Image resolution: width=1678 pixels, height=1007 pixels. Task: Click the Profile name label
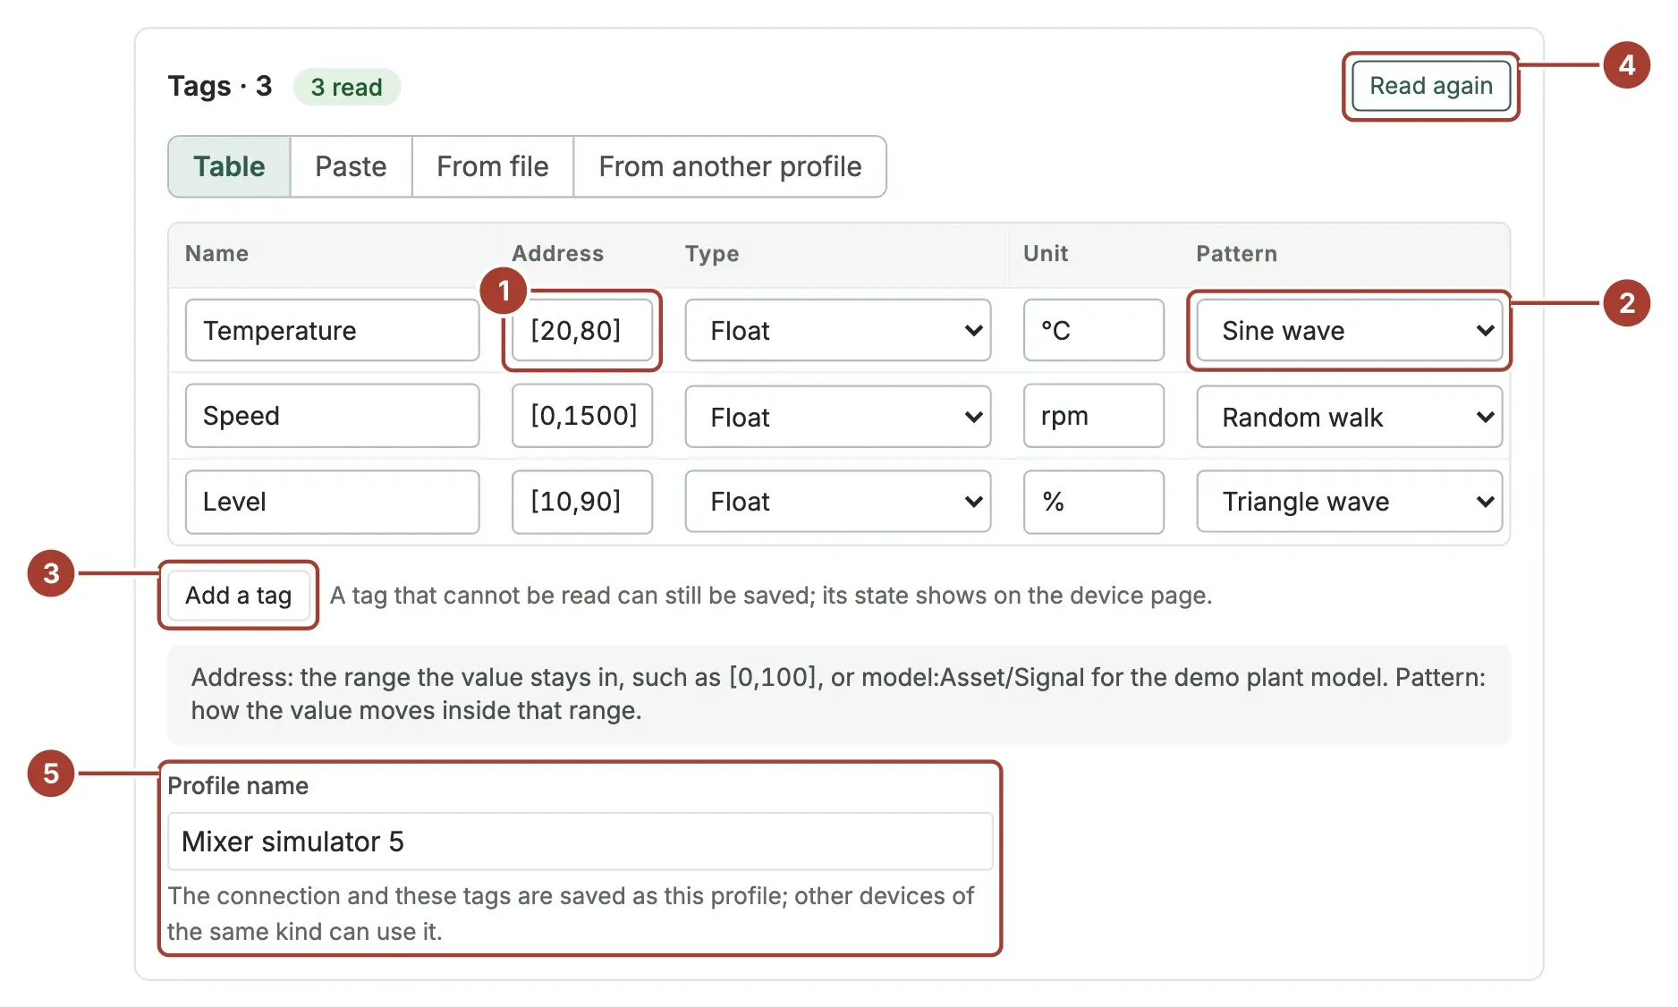coord(238,785)
